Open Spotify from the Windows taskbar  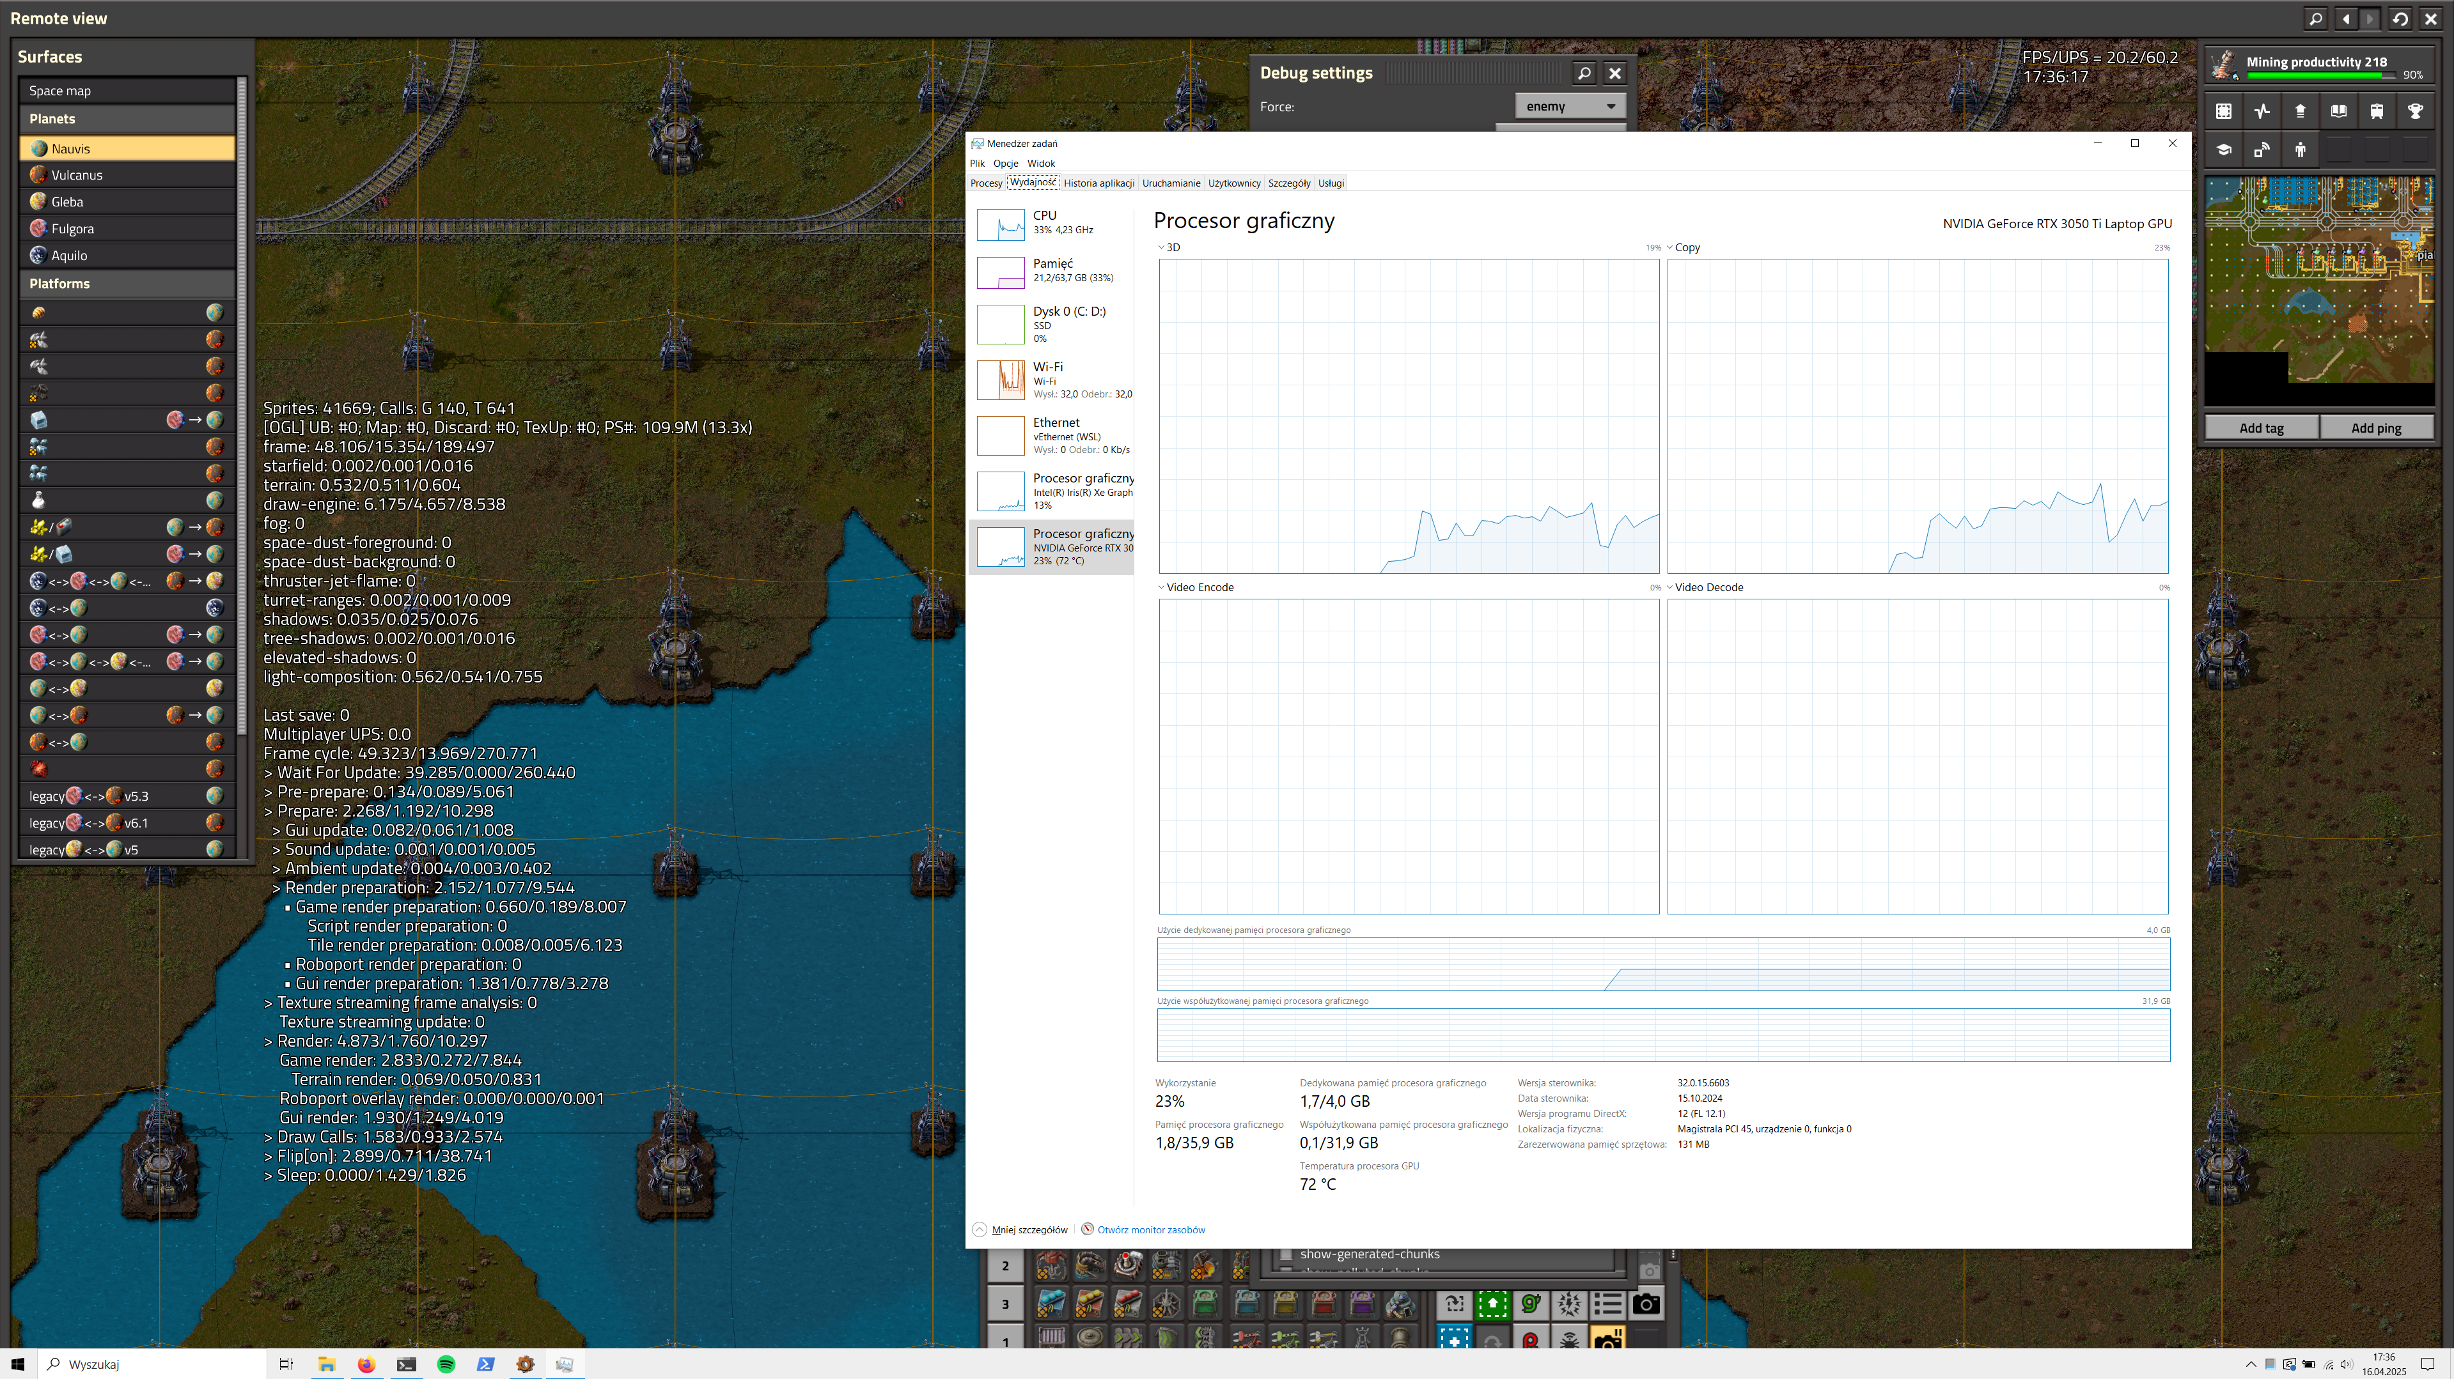446,1364
